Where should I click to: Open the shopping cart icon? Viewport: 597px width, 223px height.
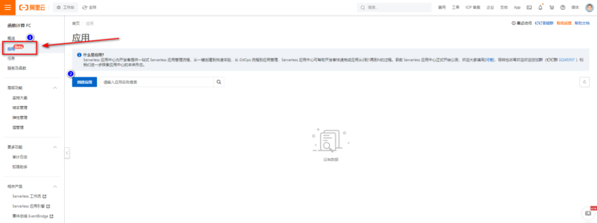coord(552,7)
